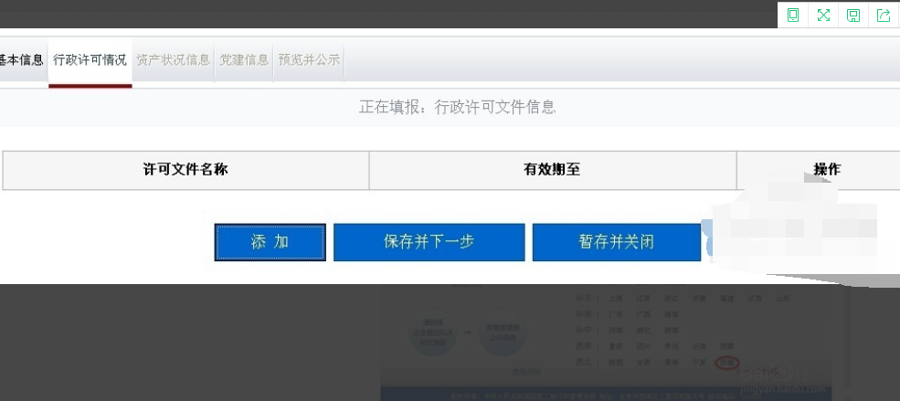Click the 正在填报:行政许可文件信息 heading
The height and width of the screenshot is (401, 900).
[457, 107]
